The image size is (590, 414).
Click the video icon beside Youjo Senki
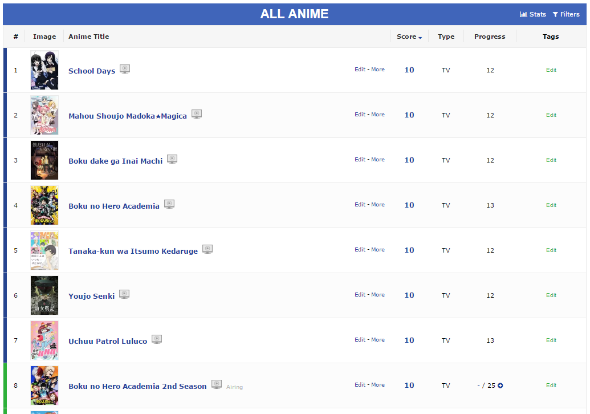[x=124, y=294]
